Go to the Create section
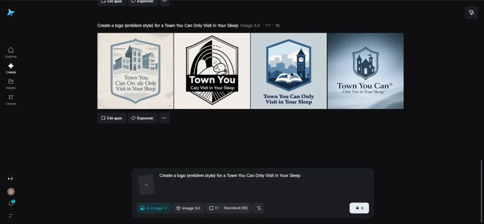 coord(11,68)
